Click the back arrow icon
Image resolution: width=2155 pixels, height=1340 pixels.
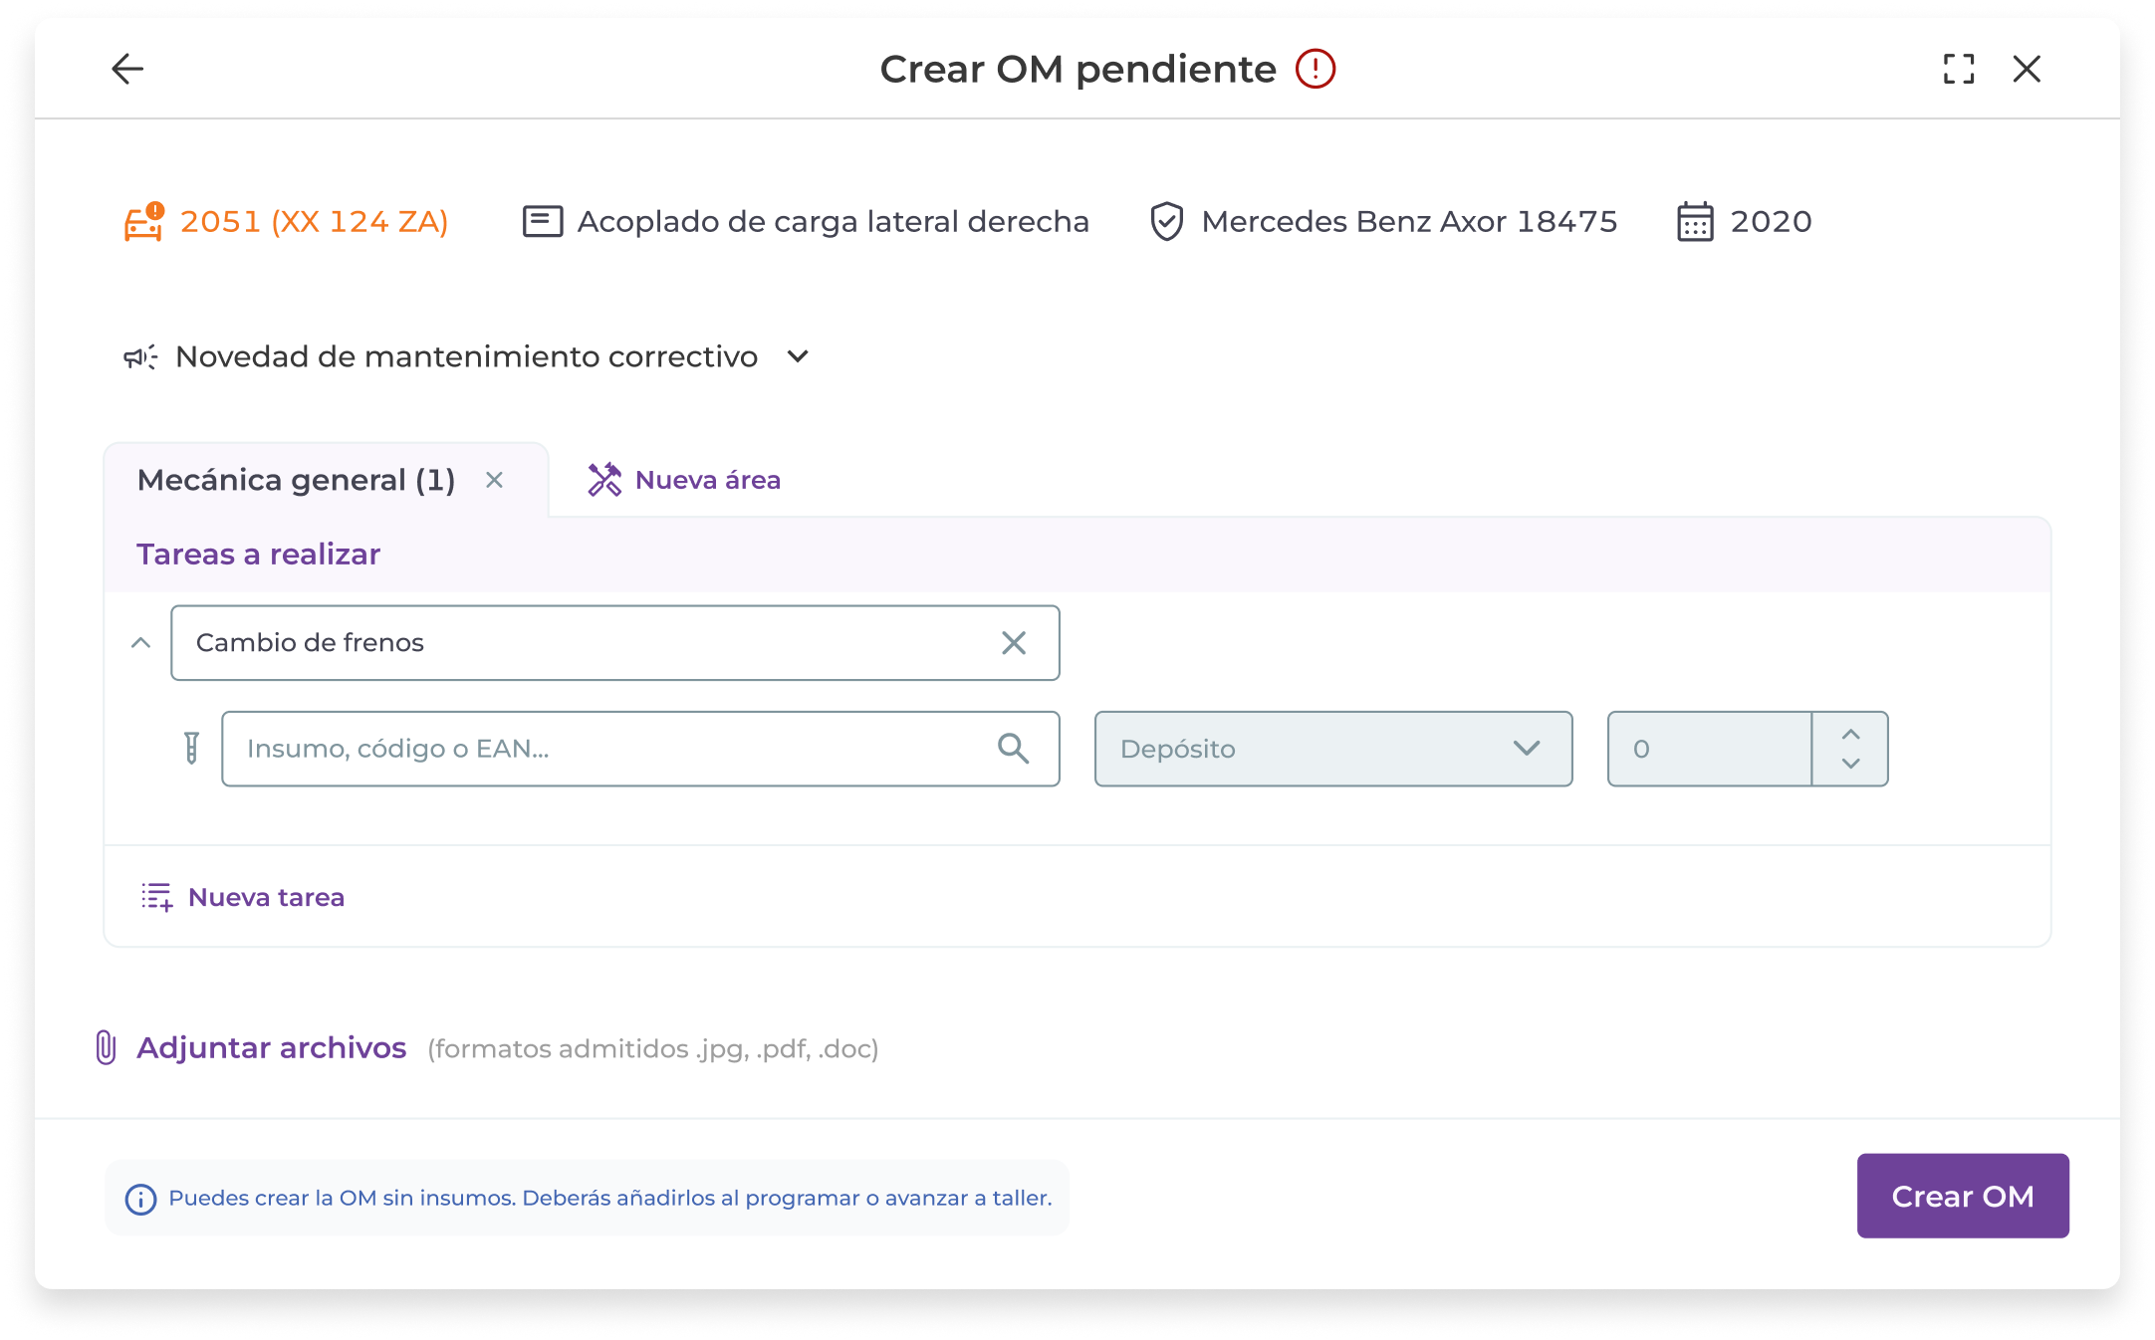click(x=127, y=69)
